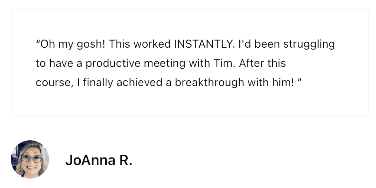Click the reviewer name JoAnna R.
The image size is (376, 188).
[99, 160]
